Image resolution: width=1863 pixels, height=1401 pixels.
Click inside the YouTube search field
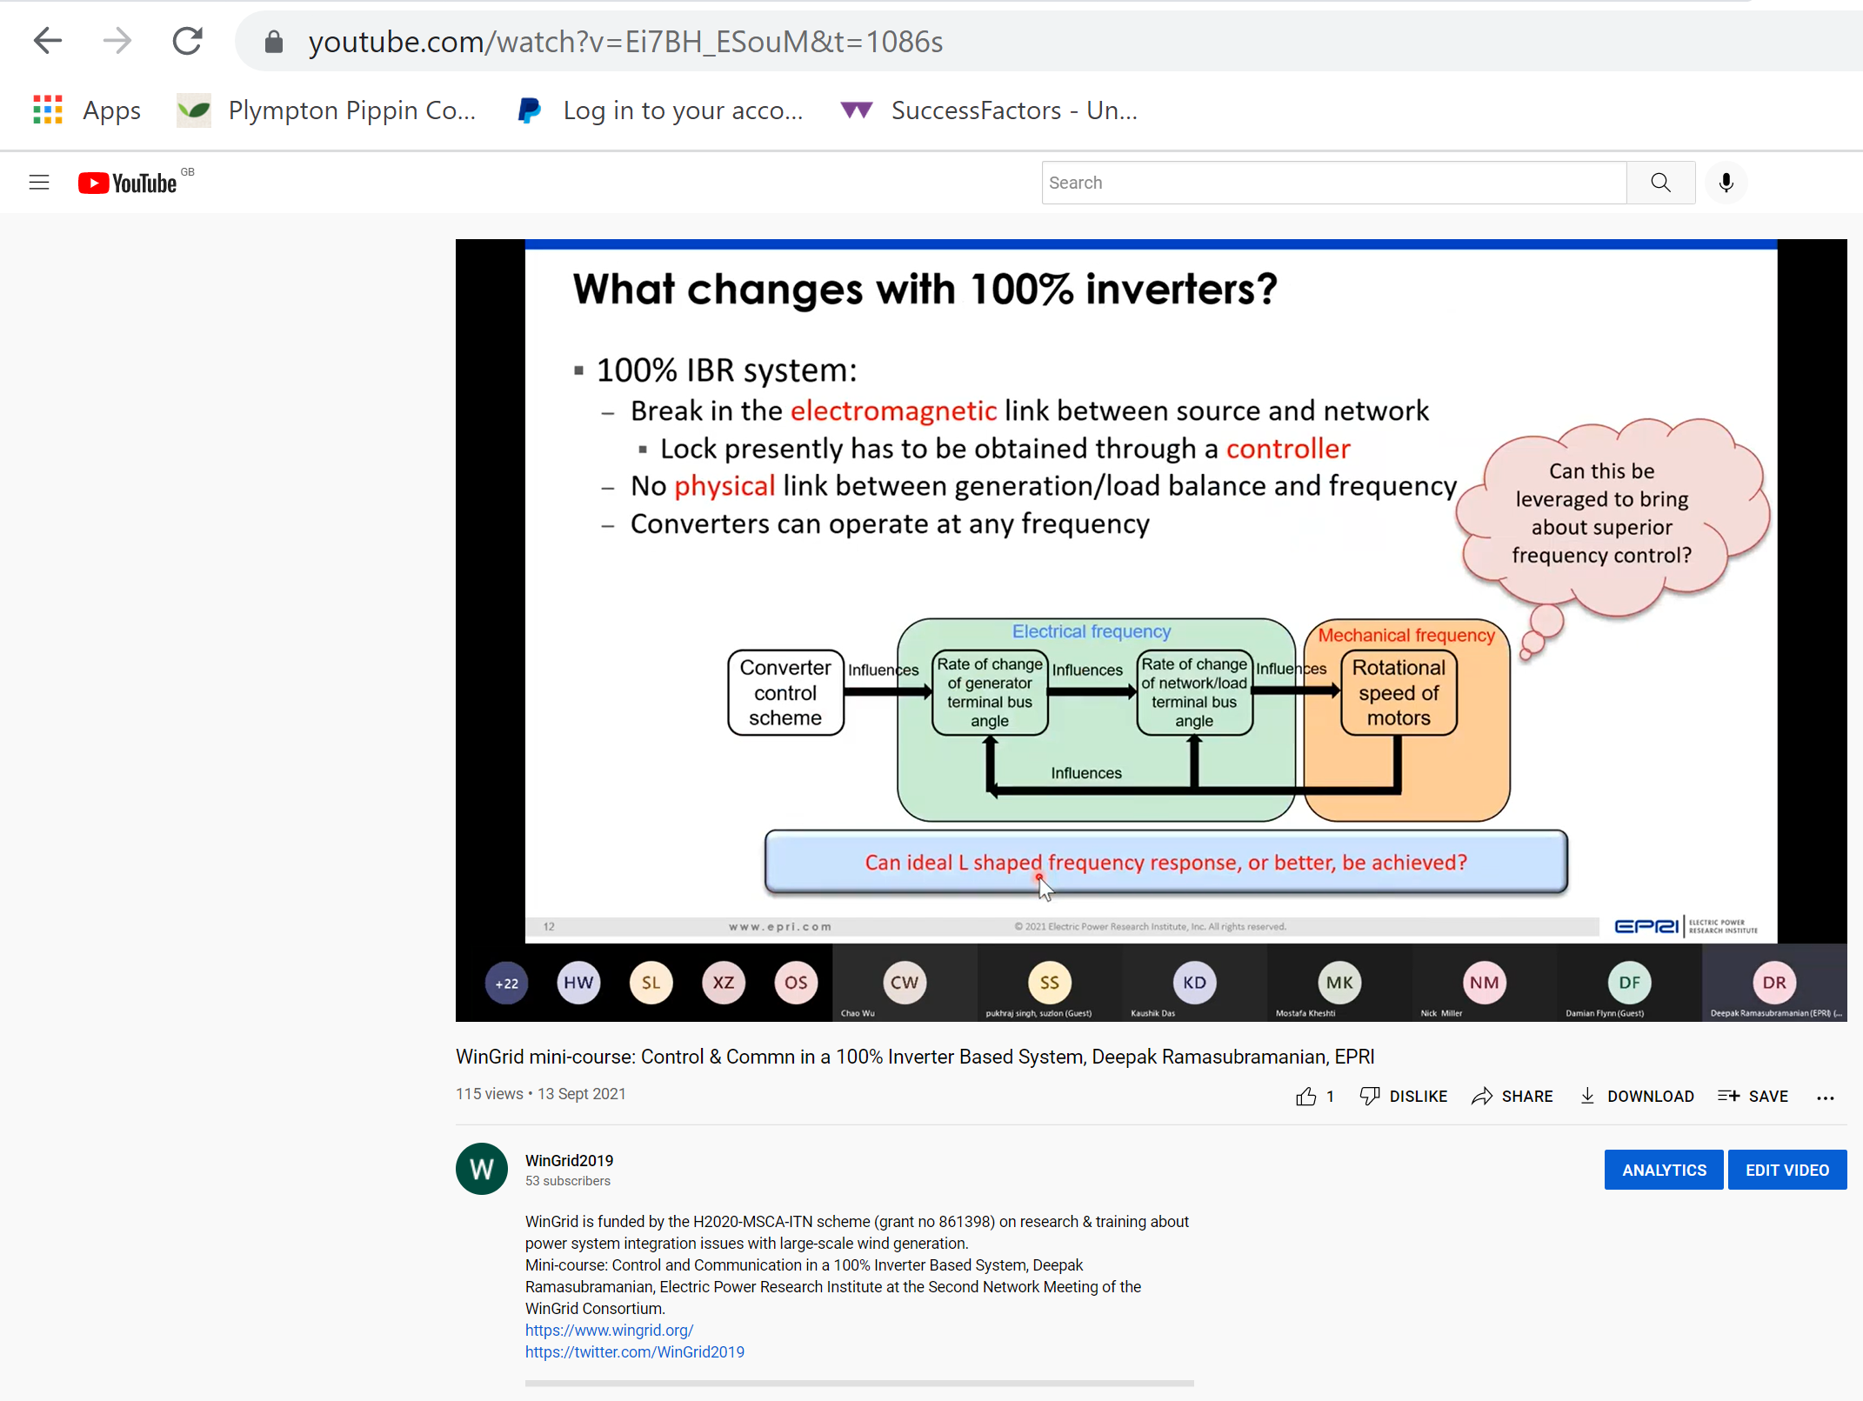1332,183
